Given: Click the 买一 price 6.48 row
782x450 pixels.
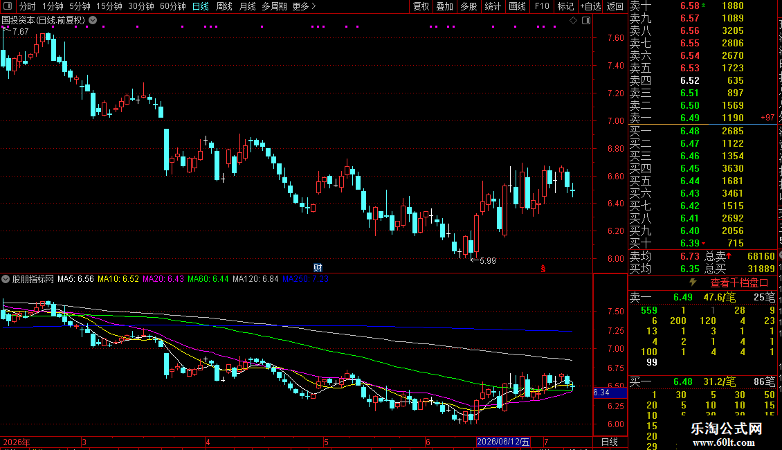Looking at the screenshot, I should [x=702, y=131].
